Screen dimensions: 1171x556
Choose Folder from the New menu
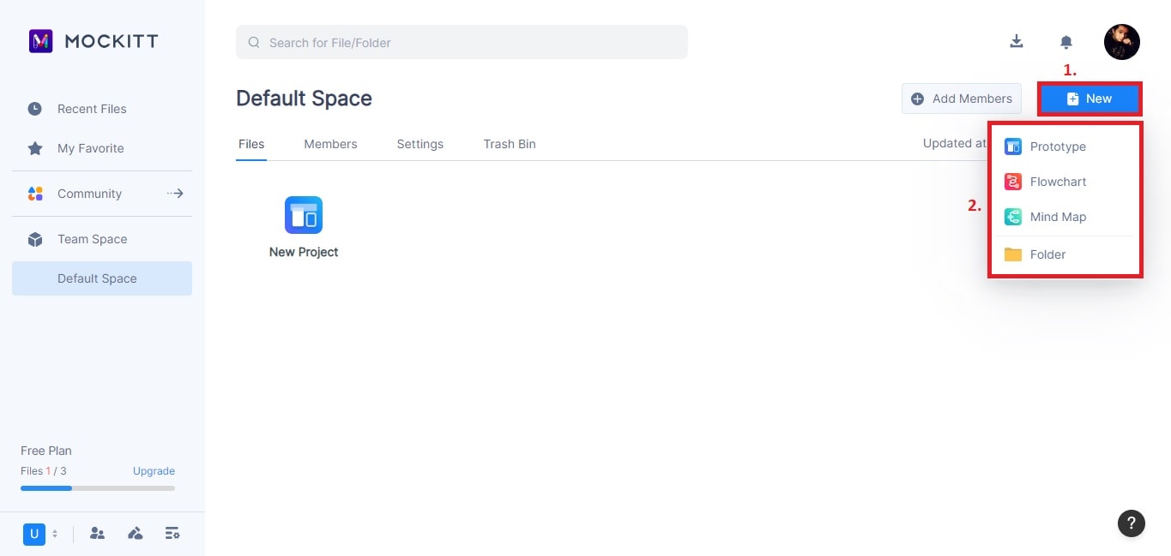[1065, 254]
